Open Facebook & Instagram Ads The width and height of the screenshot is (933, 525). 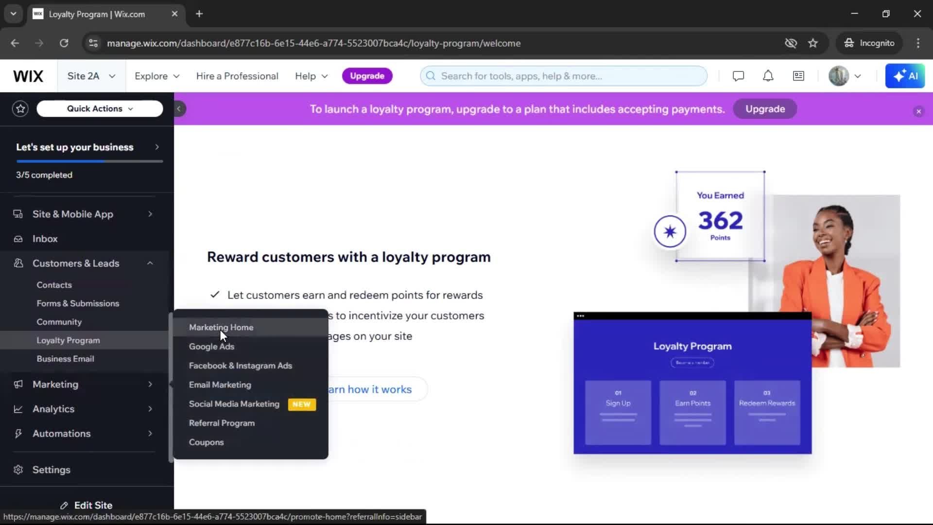tap(251, 366)
